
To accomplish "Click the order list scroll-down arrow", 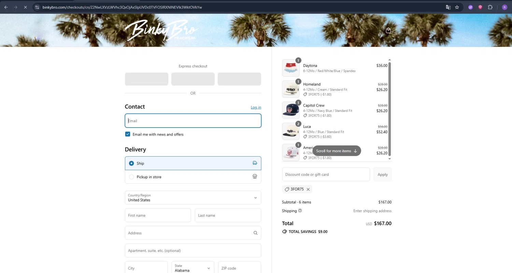I will [x=389, y=159].
